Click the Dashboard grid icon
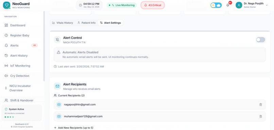 tap(6, 25)
